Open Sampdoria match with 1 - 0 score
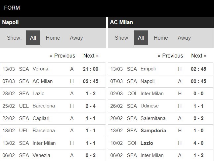214x161 pixels. pos(198,131)
